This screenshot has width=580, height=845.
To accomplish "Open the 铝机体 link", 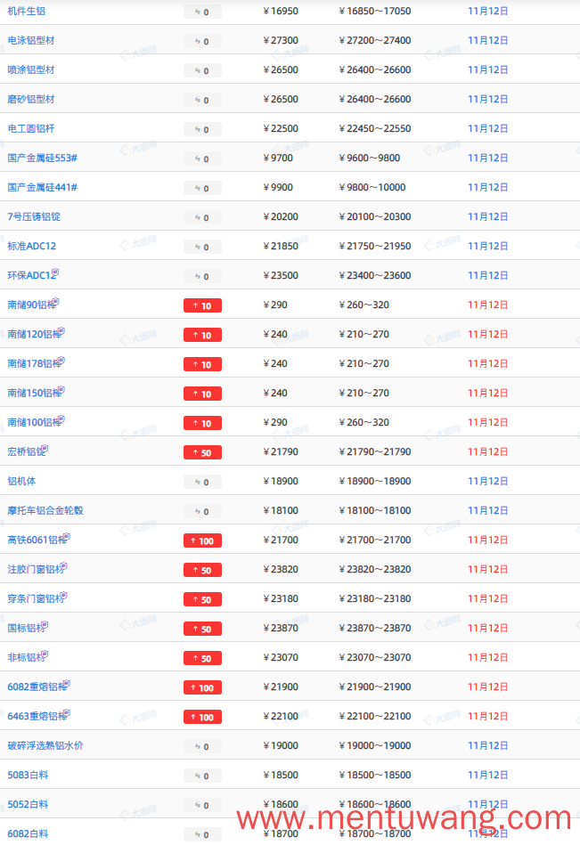I will 21,481.
